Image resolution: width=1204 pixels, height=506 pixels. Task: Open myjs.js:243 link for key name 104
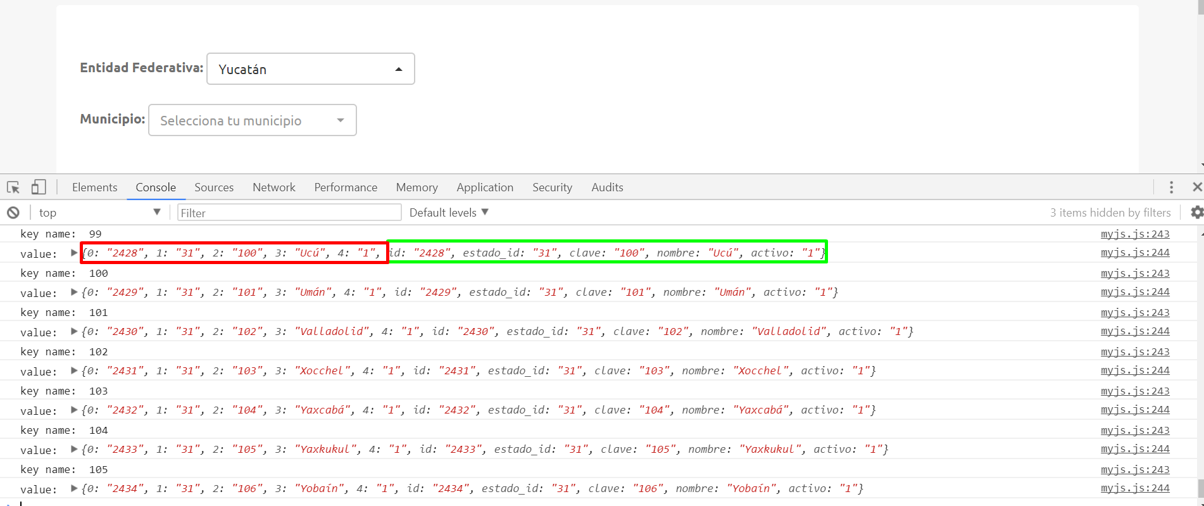point(1135,431)
